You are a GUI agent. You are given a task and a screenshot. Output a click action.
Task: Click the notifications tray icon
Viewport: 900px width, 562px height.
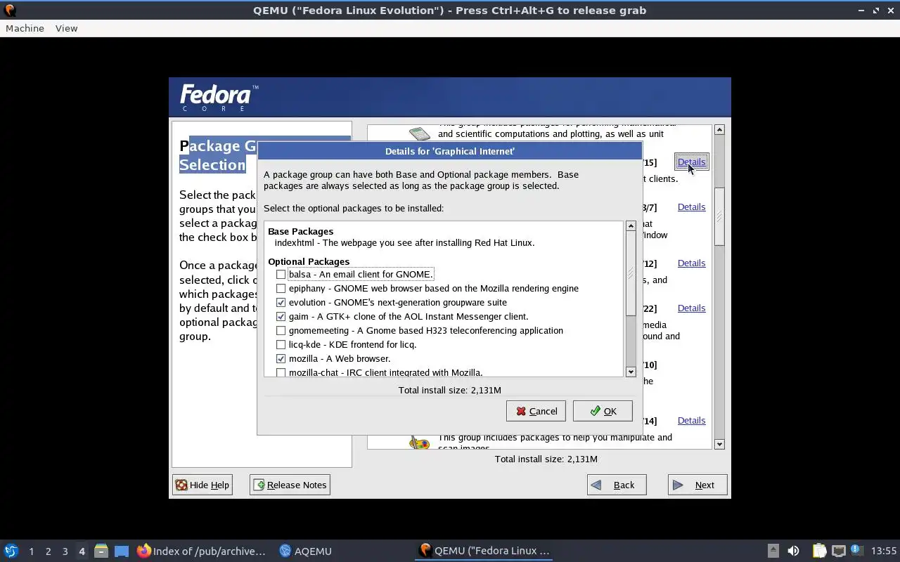pos(856,551)
